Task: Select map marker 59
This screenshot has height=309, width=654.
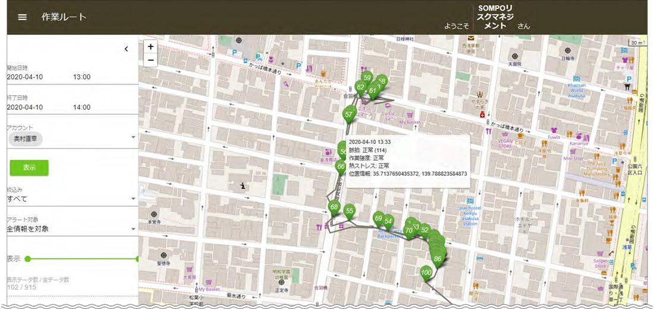Action: pyautogui.click(x=367, y=78)
